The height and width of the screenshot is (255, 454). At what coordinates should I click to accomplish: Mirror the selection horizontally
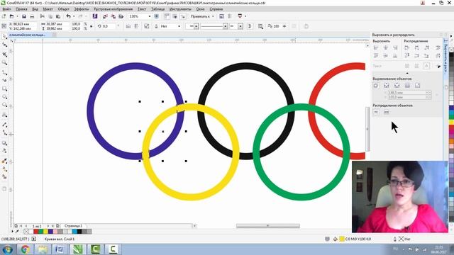tap(128, 26)
